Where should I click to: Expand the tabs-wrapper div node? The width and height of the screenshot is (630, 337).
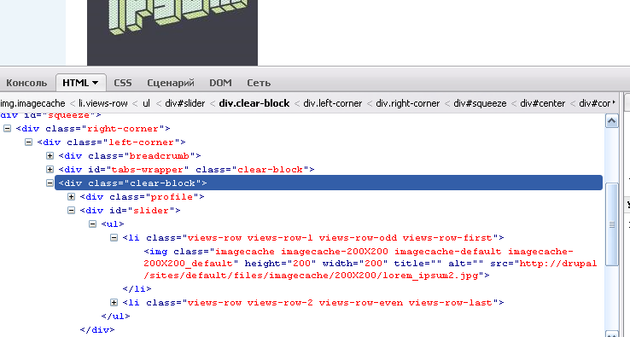point(50,170)
